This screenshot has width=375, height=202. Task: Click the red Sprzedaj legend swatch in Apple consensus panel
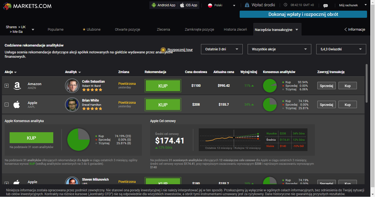click(96, 140)
